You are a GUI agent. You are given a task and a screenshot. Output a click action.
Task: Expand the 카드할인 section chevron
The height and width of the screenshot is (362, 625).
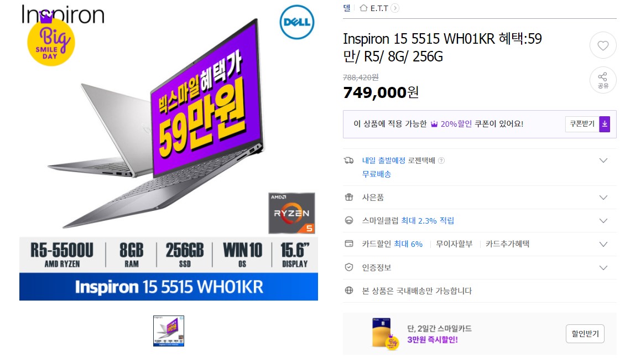(603, 244)
